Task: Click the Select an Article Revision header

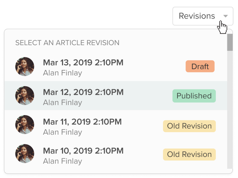Action: click(x=67, y=43)
